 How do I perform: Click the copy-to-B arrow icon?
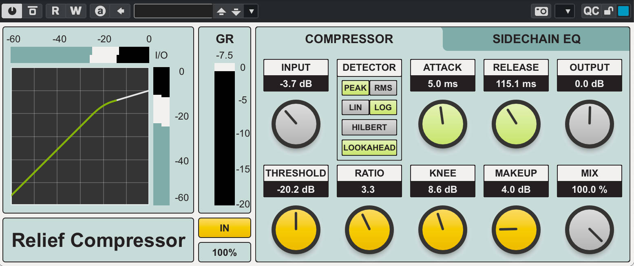[x=121, y=11]
